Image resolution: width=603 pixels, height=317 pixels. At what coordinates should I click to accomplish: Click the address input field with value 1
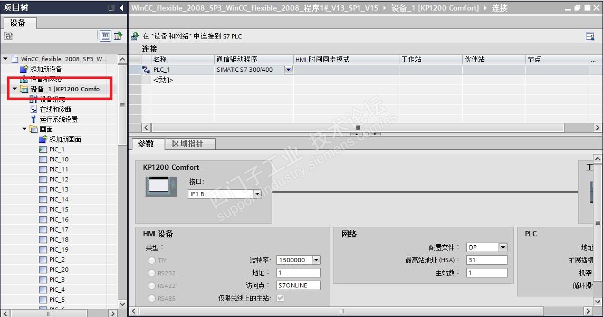299,273
